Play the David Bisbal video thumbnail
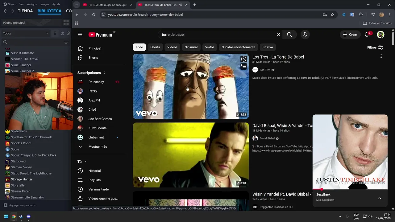Image resolution: width=395 pixels, height=222 pixels. coord(191,155)
